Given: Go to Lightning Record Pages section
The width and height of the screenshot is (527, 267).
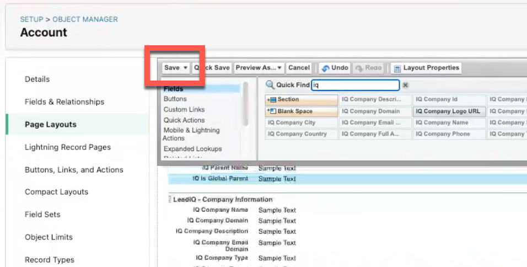Looking at the screenshot, I should [x=68, y=147].
